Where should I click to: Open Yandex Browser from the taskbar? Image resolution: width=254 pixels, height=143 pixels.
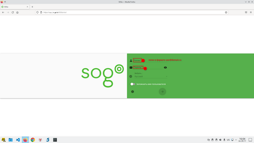coord(40,140)
